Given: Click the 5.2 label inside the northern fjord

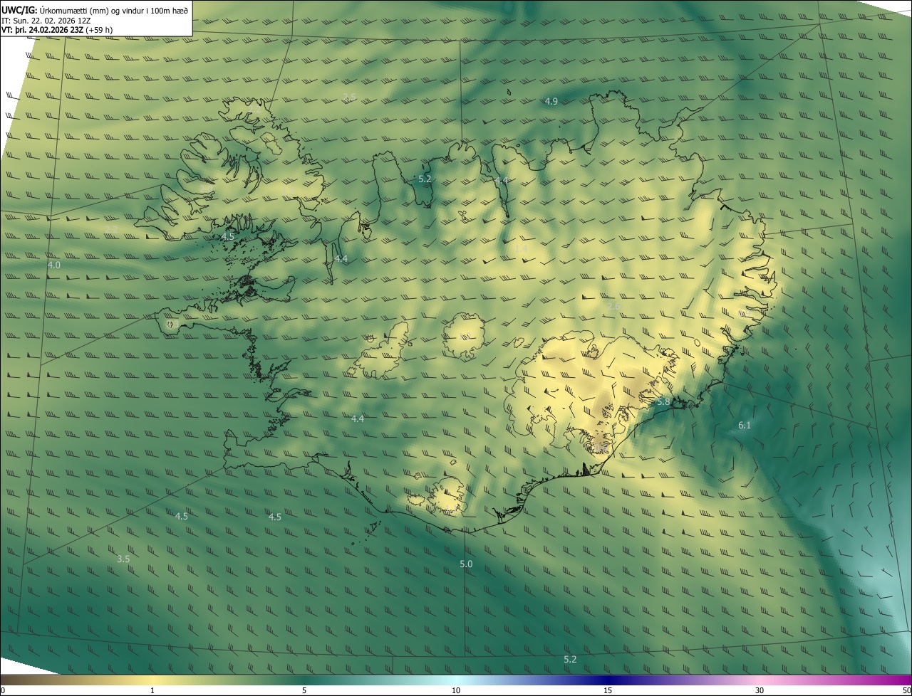Looking at the screenshot, I should 425,179.
